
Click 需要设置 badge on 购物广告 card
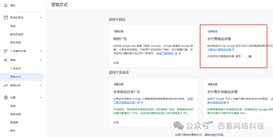[119, 32]
